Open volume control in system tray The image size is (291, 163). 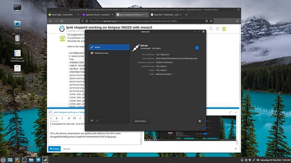258,160
